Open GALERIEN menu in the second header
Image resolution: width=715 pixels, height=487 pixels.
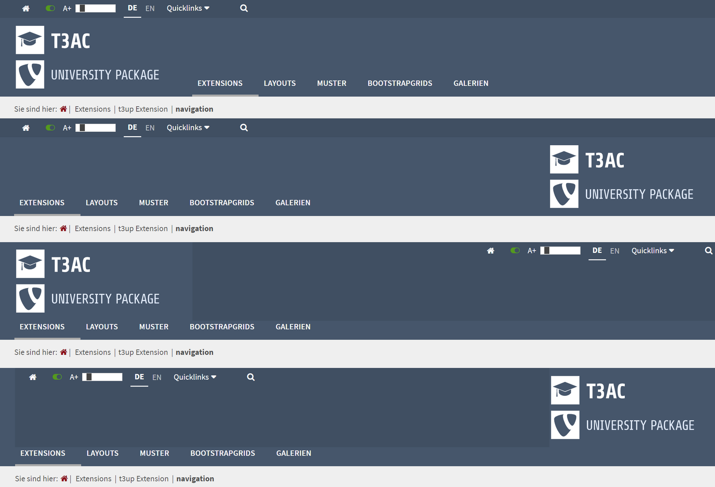[x=293, y=202]
